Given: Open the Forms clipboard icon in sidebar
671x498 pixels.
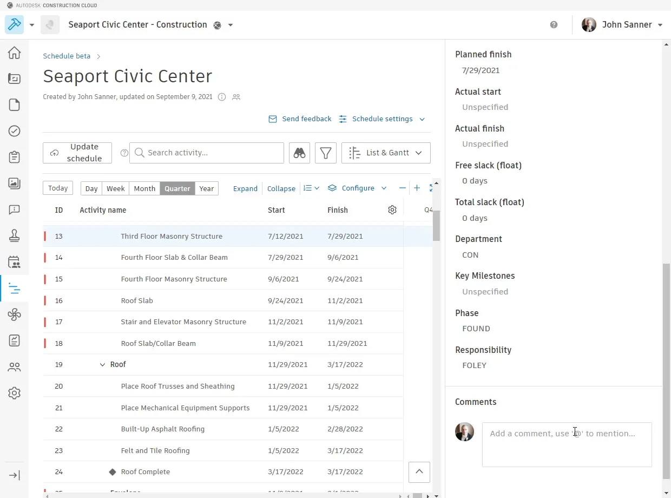Looking at the screenshot, I should (14, 157).
